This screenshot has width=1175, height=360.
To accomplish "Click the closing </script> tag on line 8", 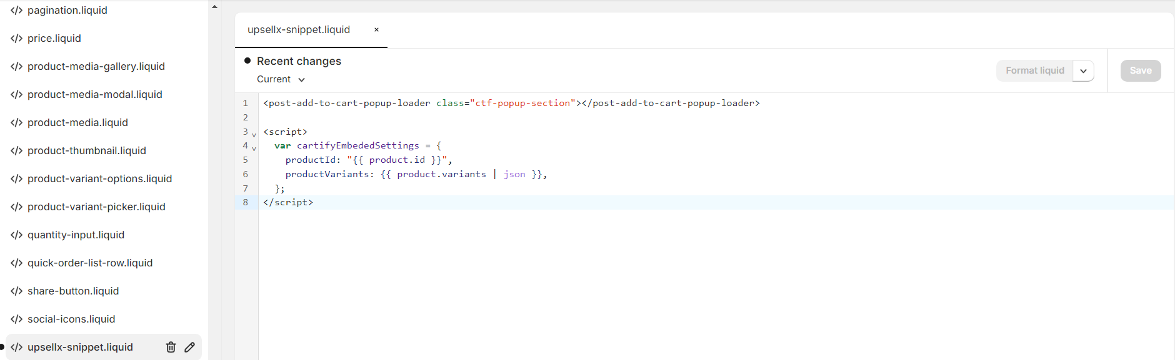I will click(x=288, y=202).
